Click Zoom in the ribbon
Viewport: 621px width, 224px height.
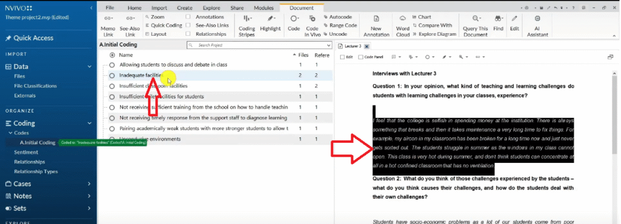point(155,17)
